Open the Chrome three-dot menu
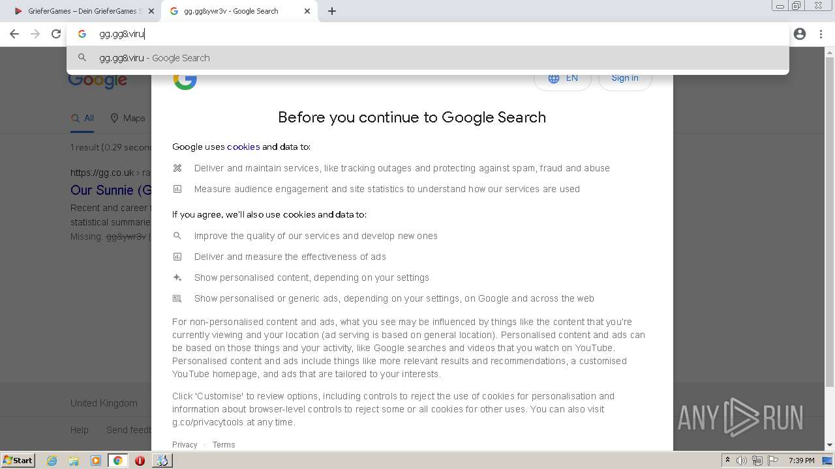The image size is (835, 469). [x=821, y=34]
